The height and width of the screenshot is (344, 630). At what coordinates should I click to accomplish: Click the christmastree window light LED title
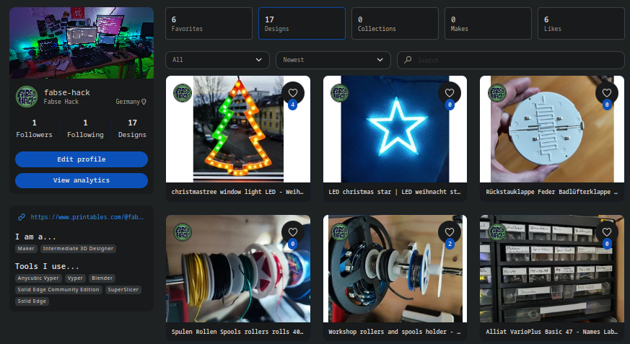click(237, 192)
